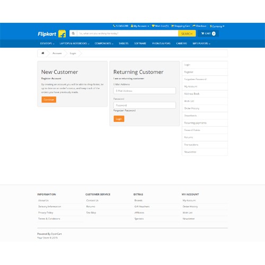Expand Laptops & Notebooks menu
This screenshot has height=265, width=265.
(x=74, y=43)
